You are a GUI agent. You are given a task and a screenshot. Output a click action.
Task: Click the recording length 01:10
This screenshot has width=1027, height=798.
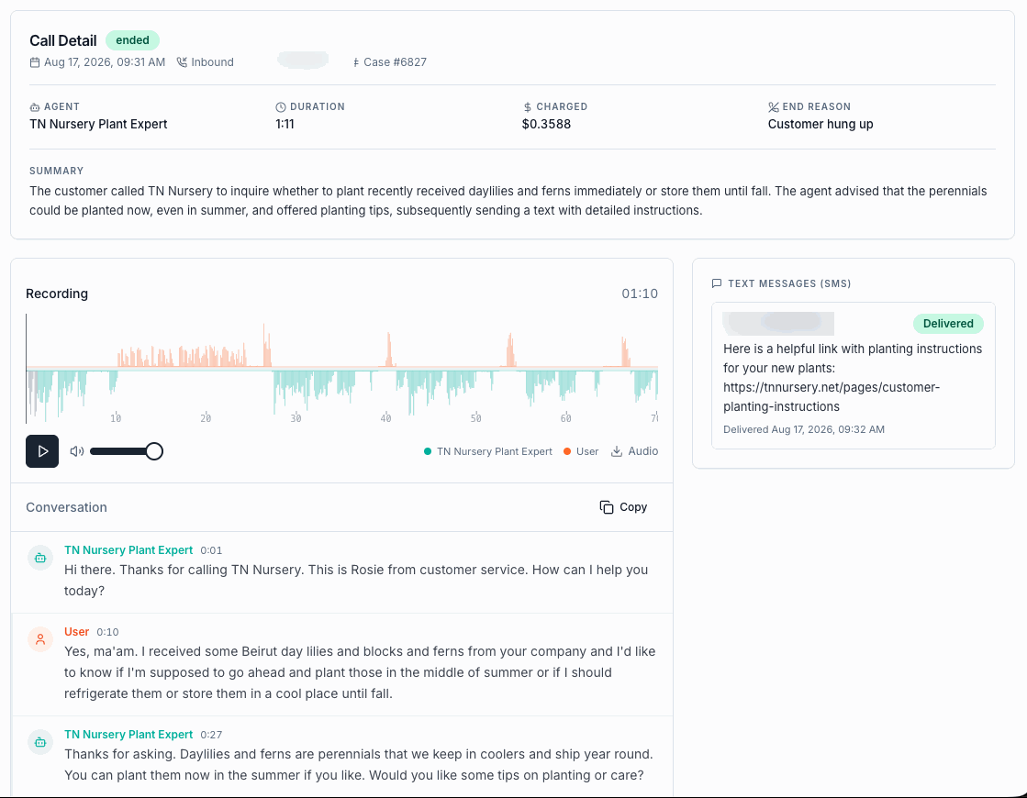640,294
